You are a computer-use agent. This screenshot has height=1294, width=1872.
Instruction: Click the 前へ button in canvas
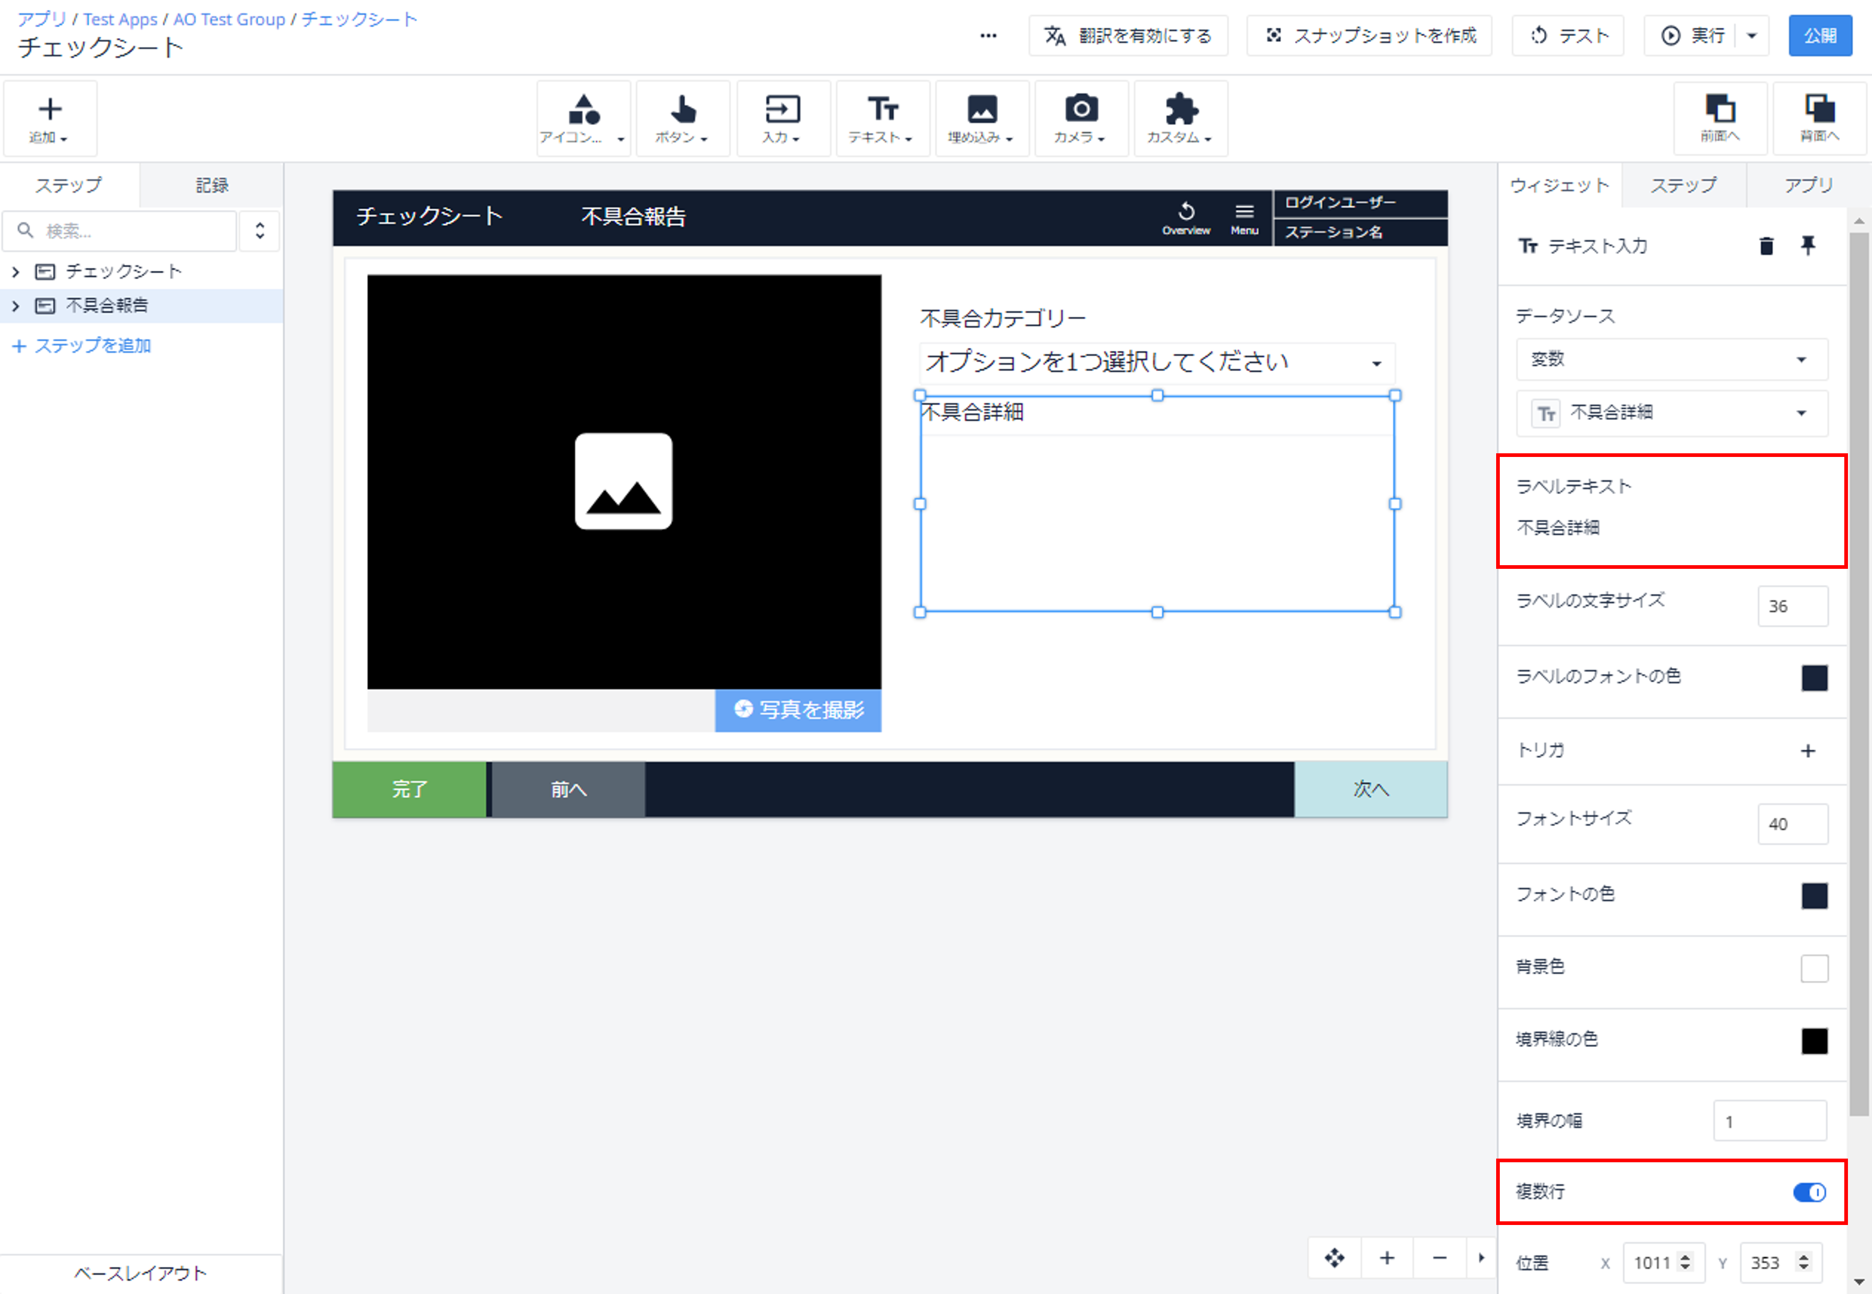(568, 789)
